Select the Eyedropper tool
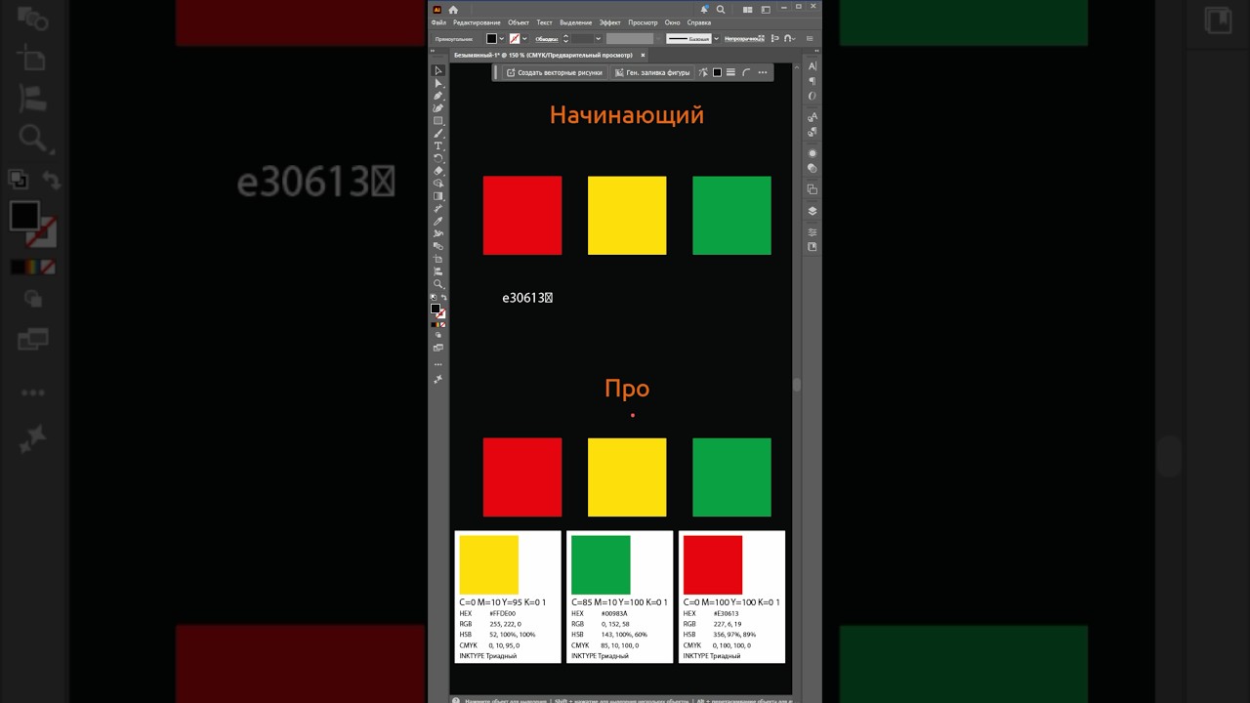The image size is (1250, 703). pos(437,221)
